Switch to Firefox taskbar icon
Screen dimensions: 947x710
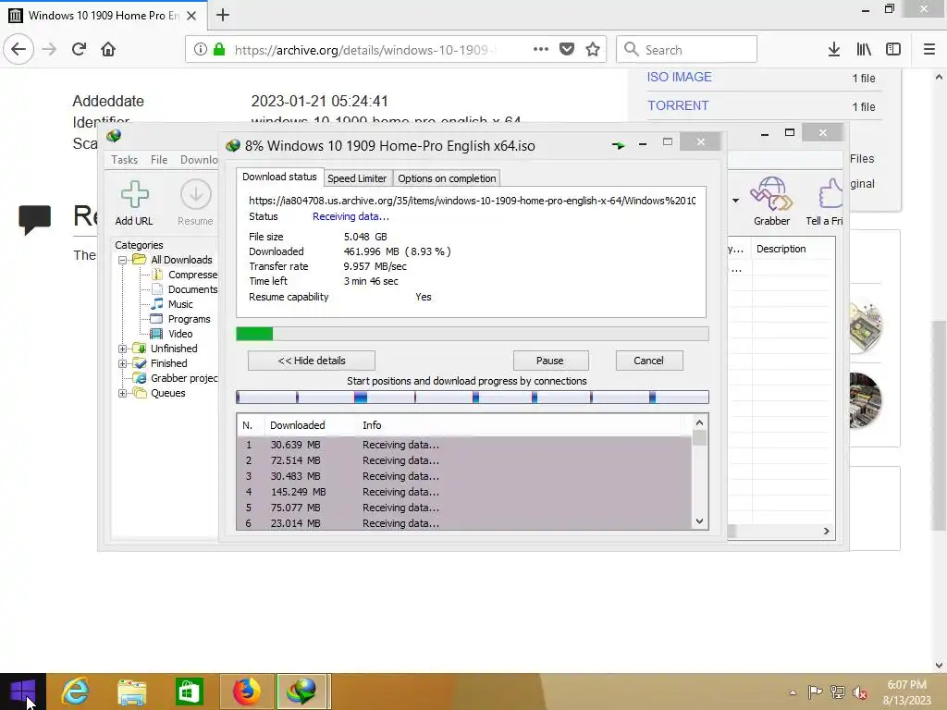(246, 692)
